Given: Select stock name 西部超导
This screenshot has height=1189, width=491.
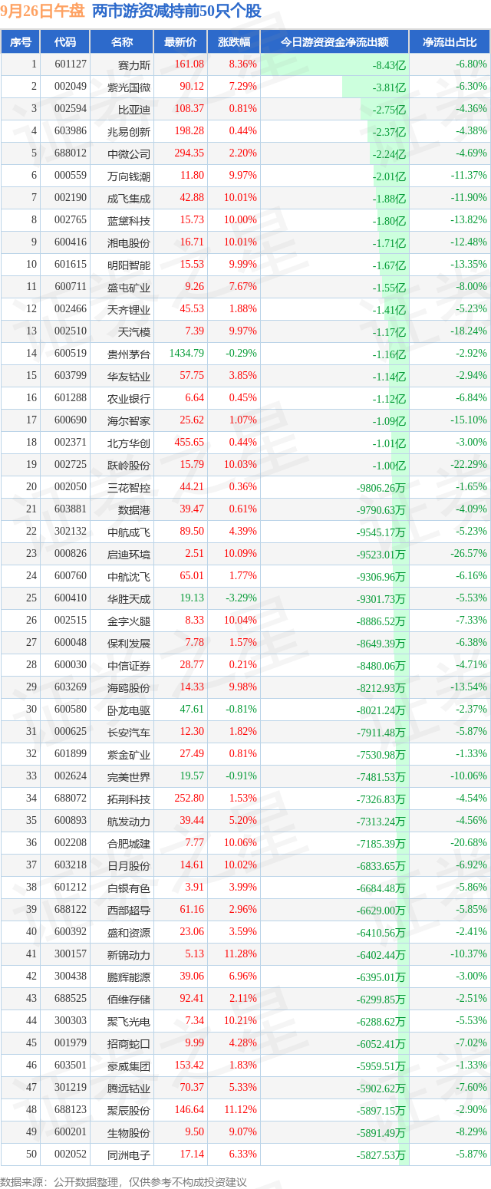Looking at the screenshot, I should 129,910.
